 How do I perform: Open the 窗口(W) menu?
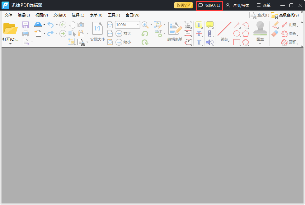(x=133, y=15)
